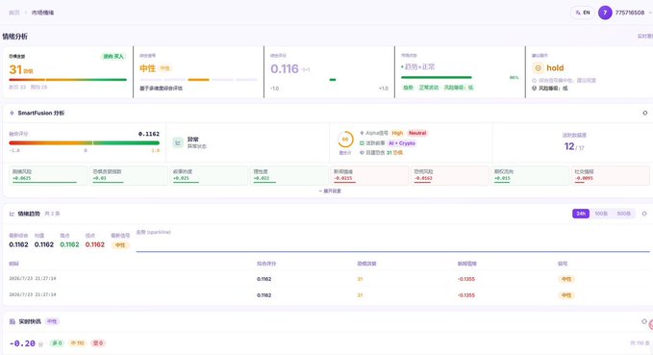The width and height of the screenshot is (653, 355).
Task: Click the -0.0162 factor card
Action: [x=450, y=175]
